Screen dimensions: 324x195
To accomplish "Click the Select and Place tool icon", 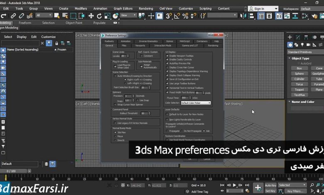I will (115, 16).
